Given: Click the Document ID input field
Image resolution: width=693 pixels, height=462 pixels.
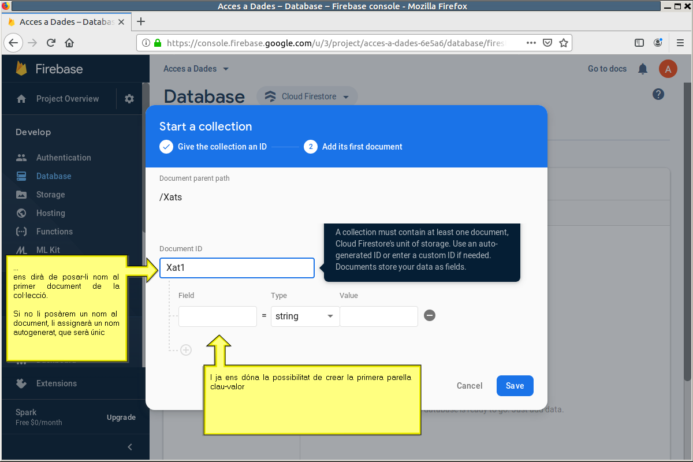Looking at the screenshot, I should [x=237, y=268].
